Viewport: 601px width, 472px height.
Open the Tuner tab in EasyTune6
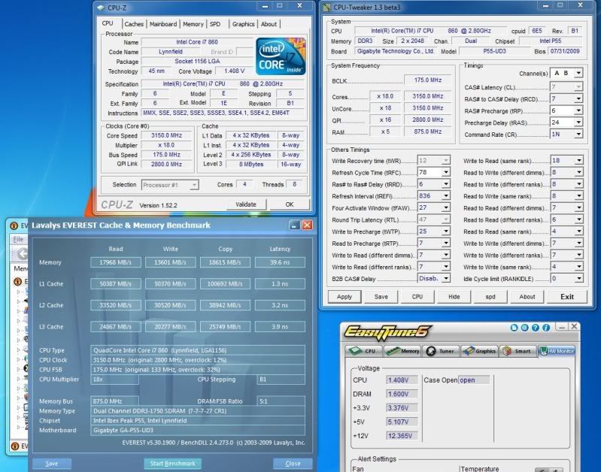point(441,351)
